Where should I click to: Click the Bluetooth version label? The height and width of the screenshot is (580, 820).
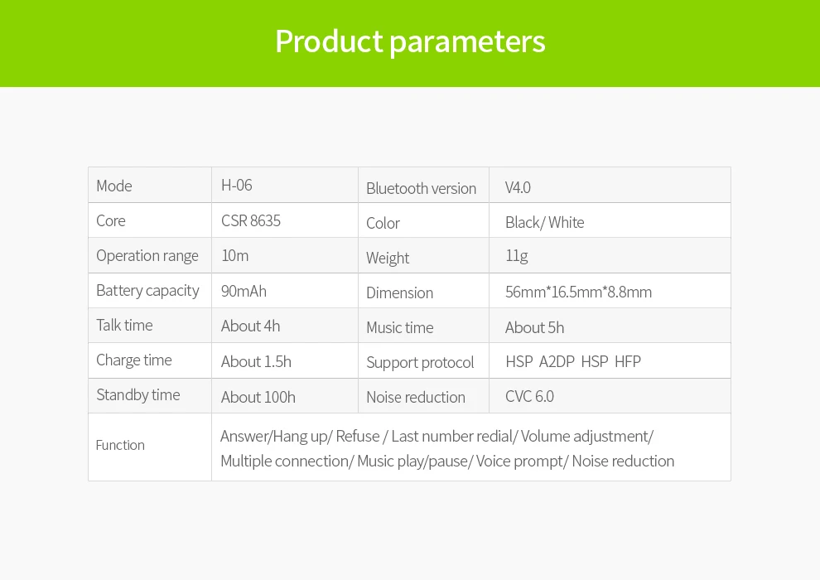pyautogui.click(x=421, y=188)
